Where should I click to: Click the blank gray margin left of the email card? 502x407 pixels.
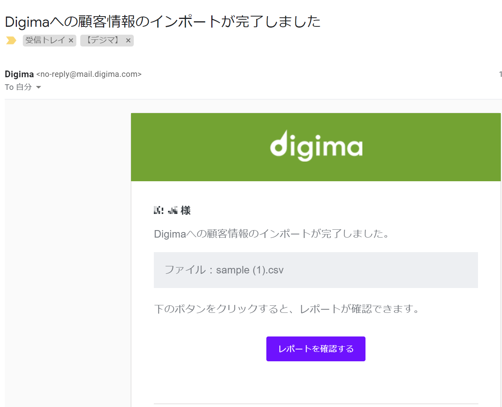pos(68,252)
